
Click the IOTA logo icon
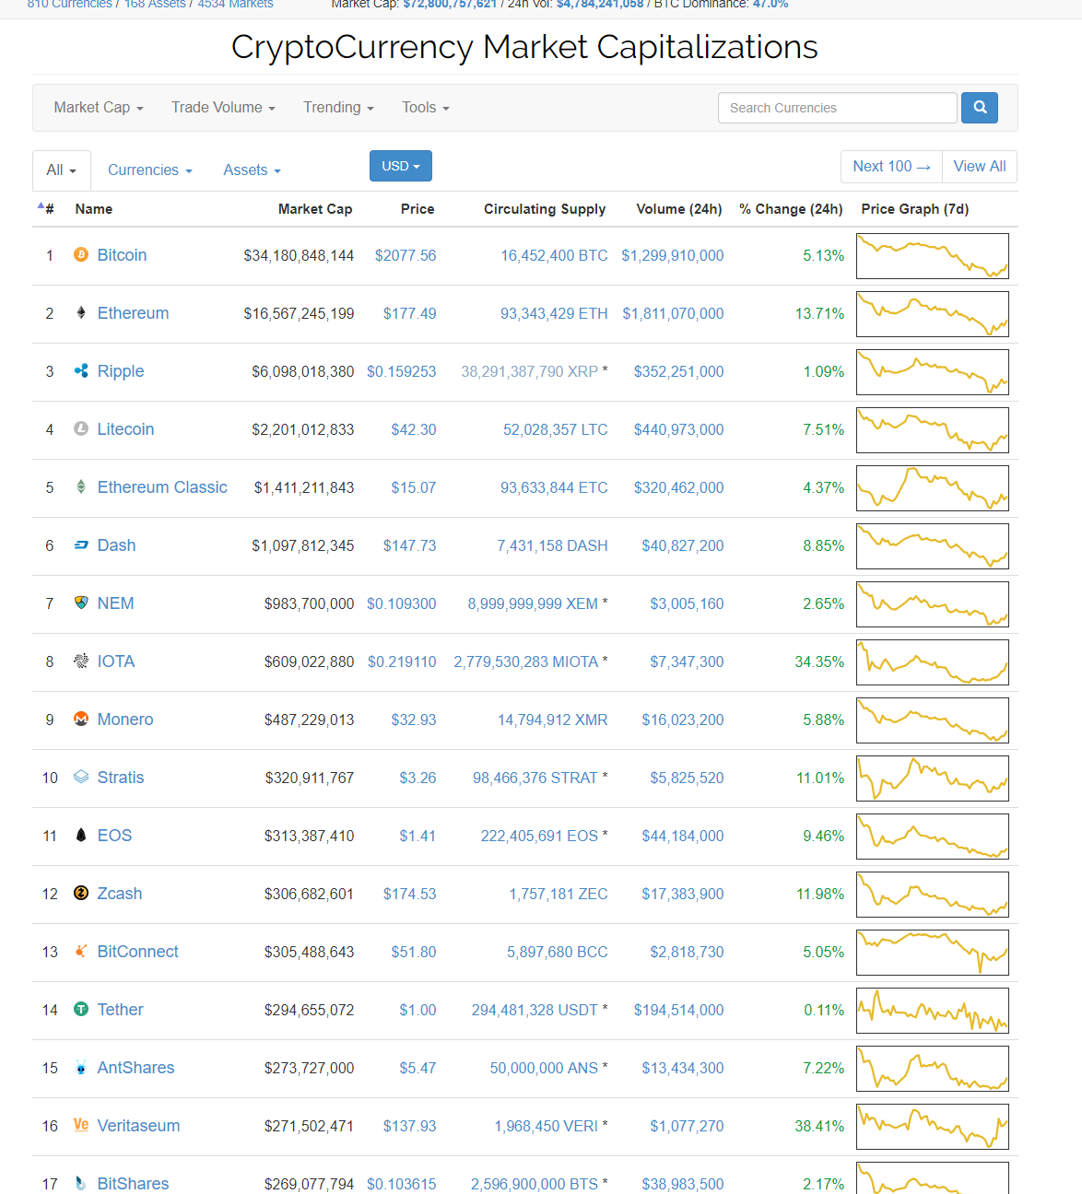[x=81, y=661]
